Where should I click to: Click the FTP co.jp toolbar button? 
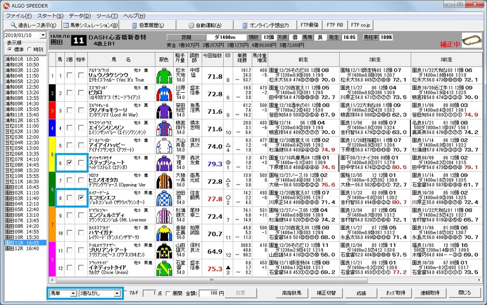pyautogui.click(x=360, y=25)
